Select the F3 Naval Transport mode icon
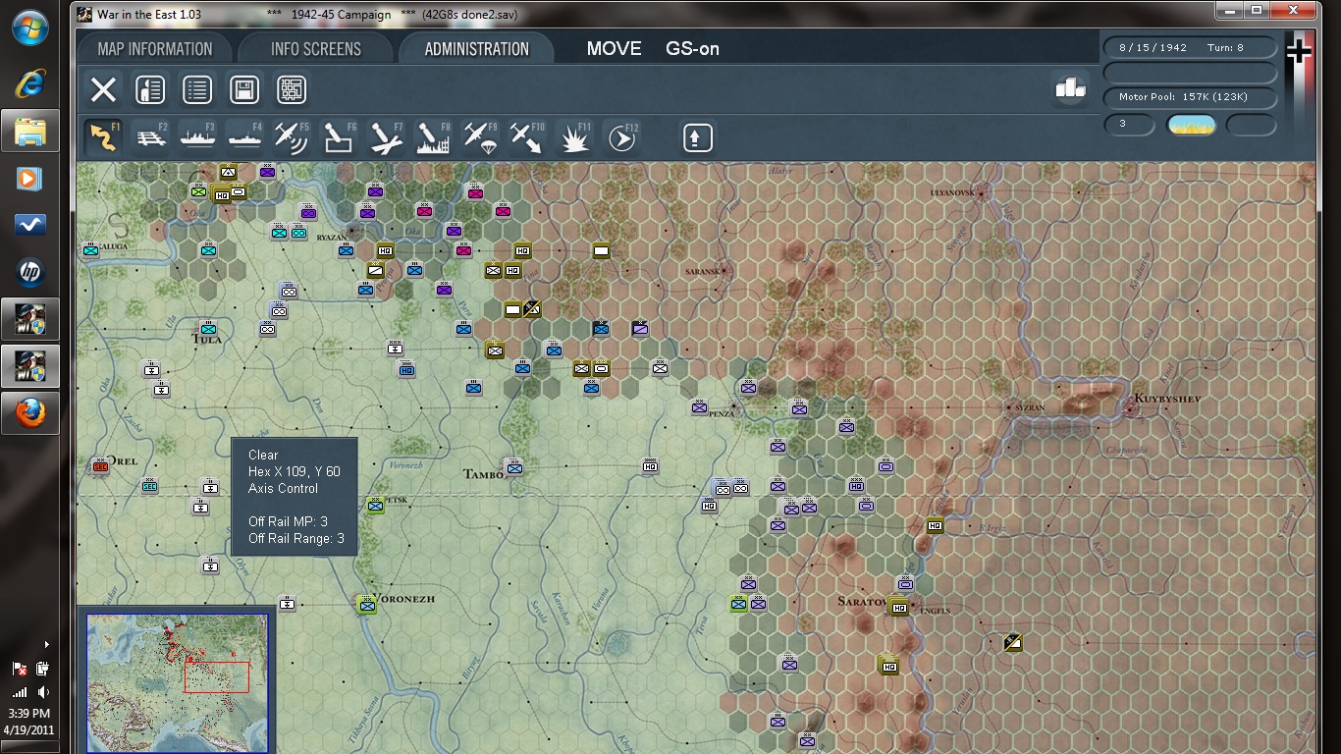This screenshot has height=754, width=1341. [x=197, y=137]
